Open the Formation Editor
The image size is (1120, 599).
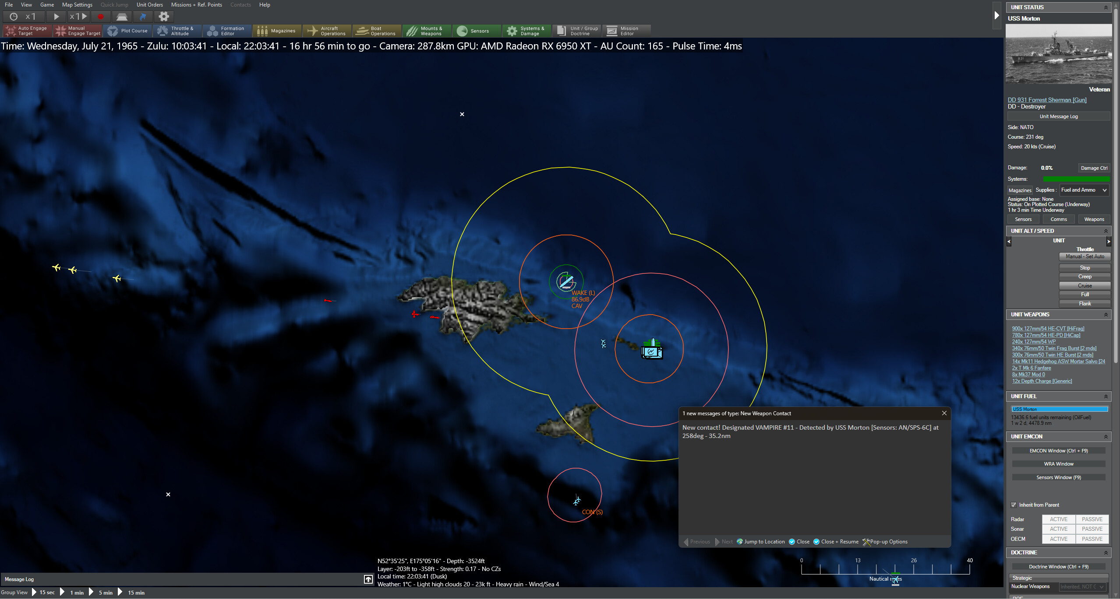pyautogui.click(x=226, y=31)
